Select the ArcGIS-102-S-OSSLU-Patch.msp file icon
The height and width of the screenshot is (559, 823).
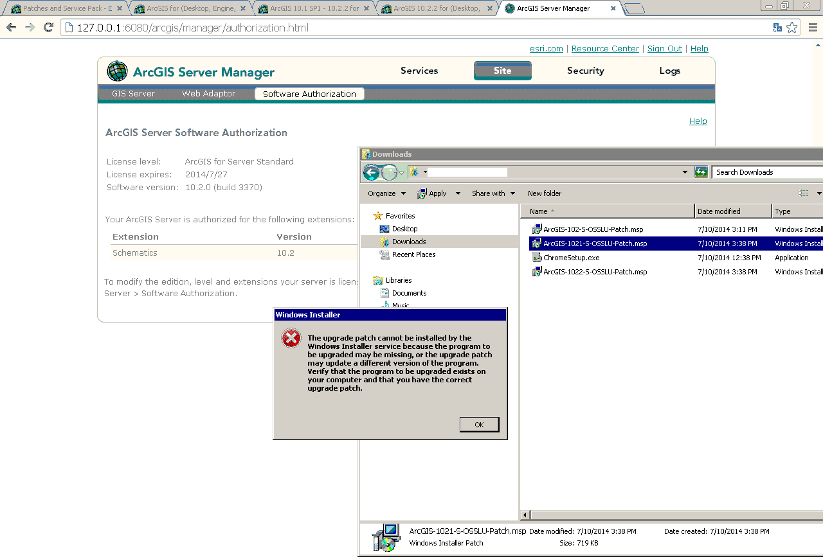click(x=537, y=229)
